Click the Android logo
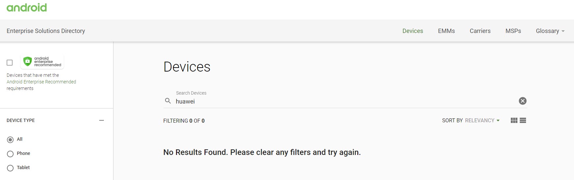The height and width of the screenshot is (180, 574). pos(27,8)
